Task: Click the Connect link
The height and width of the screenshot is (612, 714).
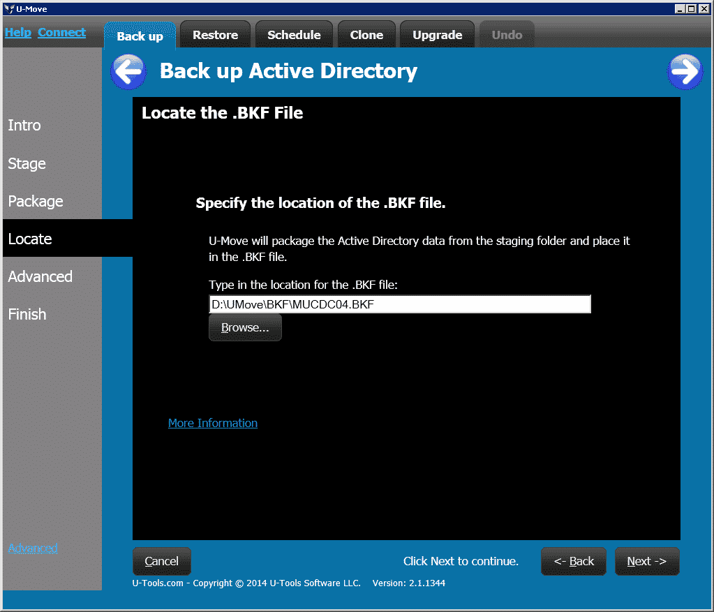Action: (x=61, y=32)
